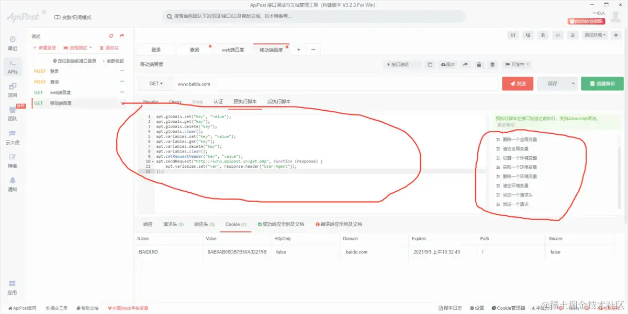The image size is (628, 314).
Task: Open 错误响应示例及文档 tab
Action: tap(339, 224)
